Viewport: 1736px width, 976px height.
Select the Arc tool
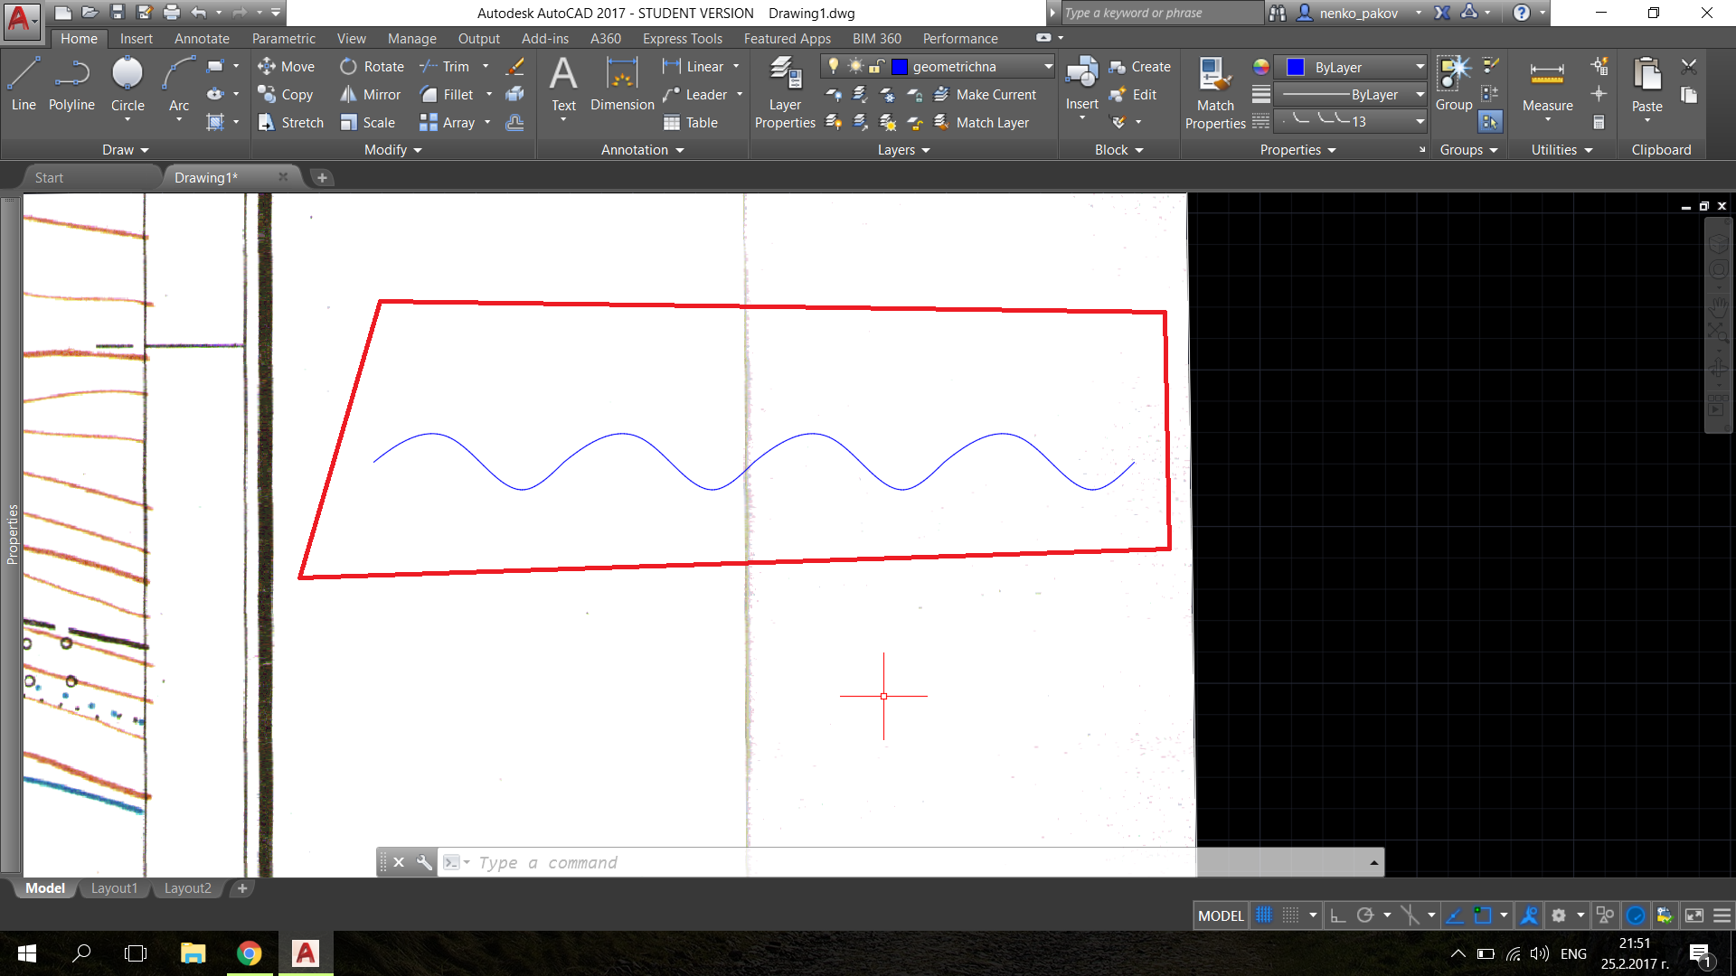tap(179, 84)
